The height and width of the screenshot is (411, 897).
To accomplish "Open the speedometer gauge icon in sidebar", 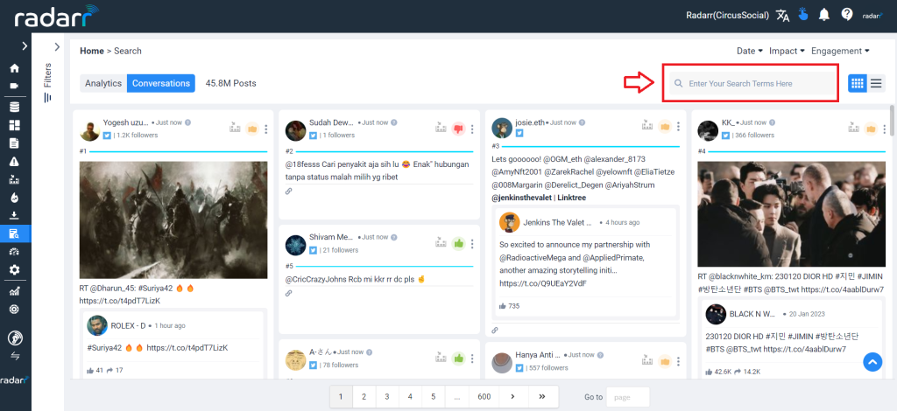I will point(14,252).
